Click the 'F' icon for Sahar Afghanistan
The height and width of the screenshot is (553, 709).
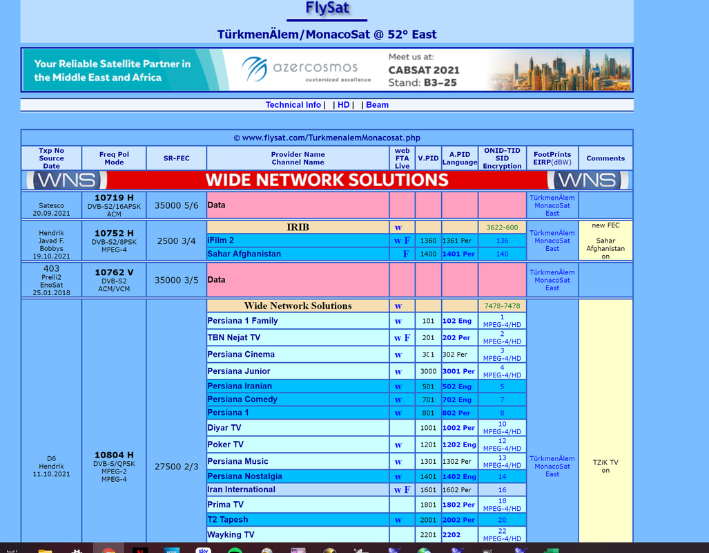click(406, 254)
